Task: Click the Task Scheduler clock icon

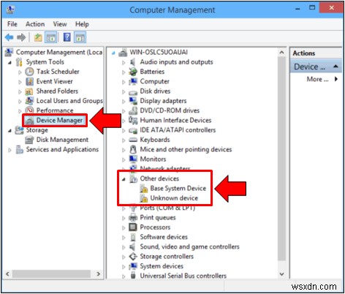Action: coord(29,72)
